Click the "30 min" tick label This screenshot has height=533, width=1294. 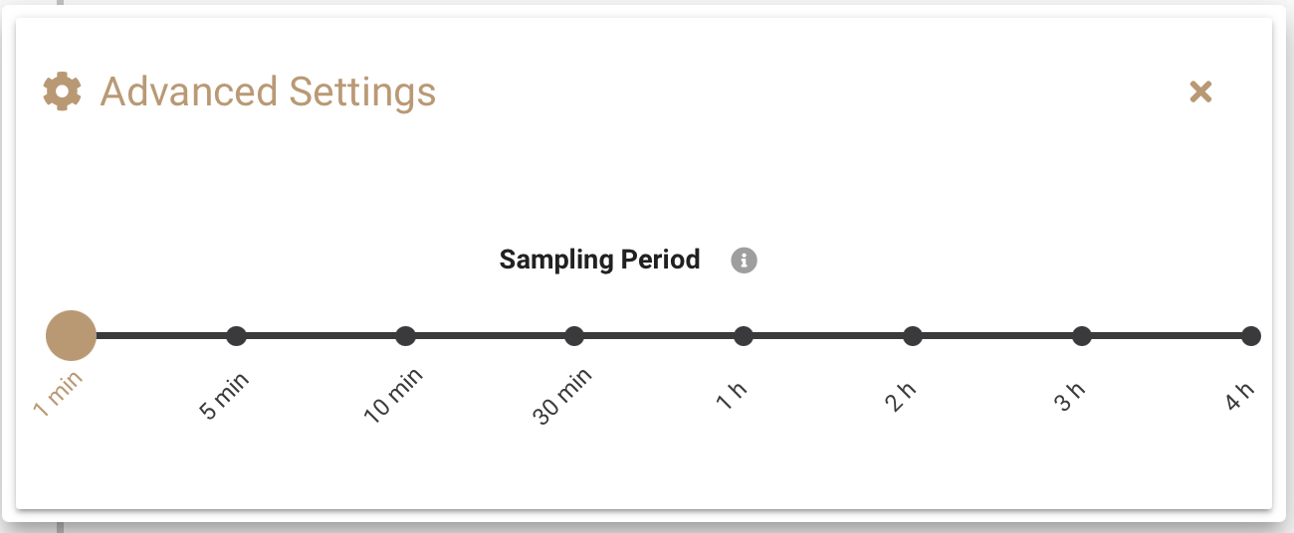pos(562,396)
